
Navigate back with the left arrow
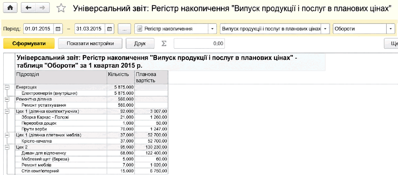tap(28, 8)
